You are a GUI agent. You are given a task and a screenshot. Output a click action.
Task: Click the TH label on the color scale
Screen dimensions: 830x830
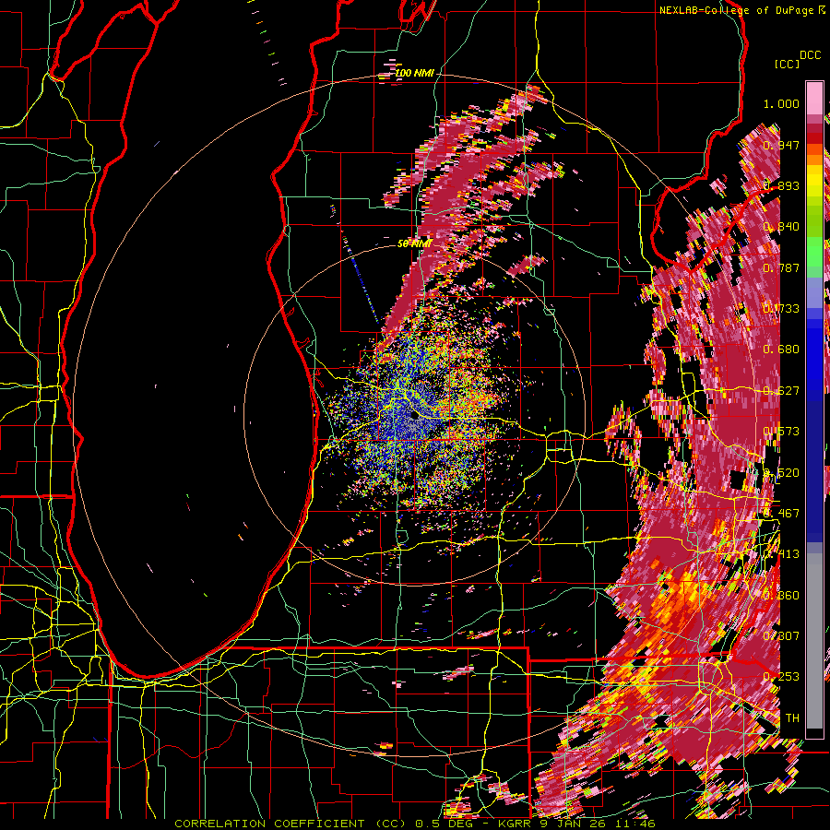[792, 718]
